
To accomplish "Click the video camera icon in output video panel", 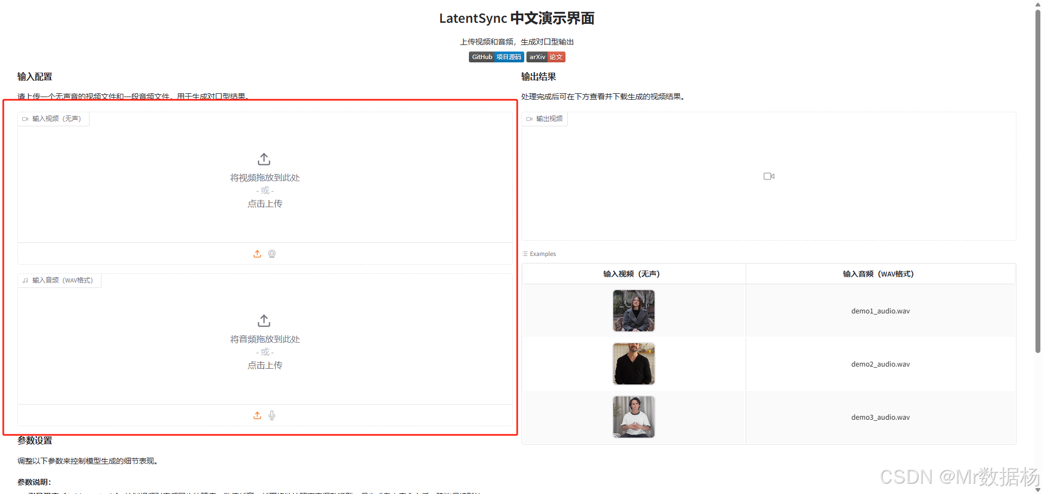I will coord(768,176).
